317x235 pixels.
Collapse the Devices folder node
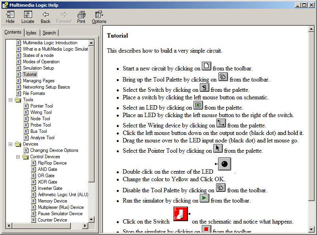point(11,144)
